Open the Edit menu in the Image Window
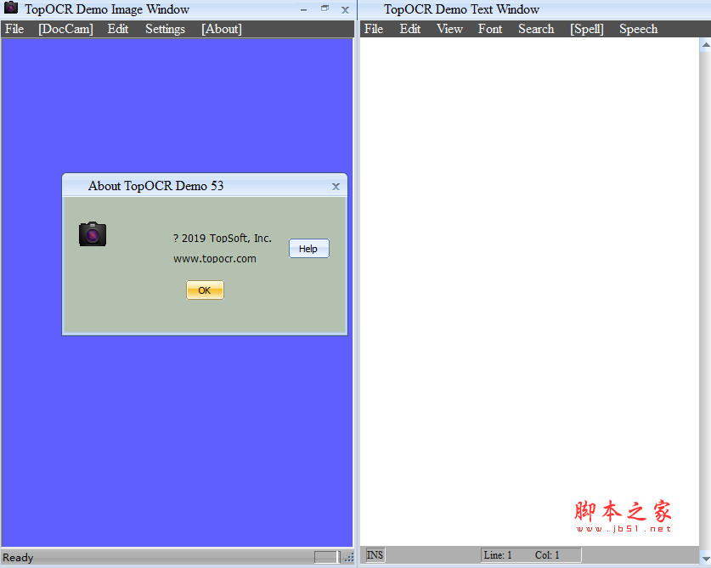This screenshot has width=711, height=568. 118,29
